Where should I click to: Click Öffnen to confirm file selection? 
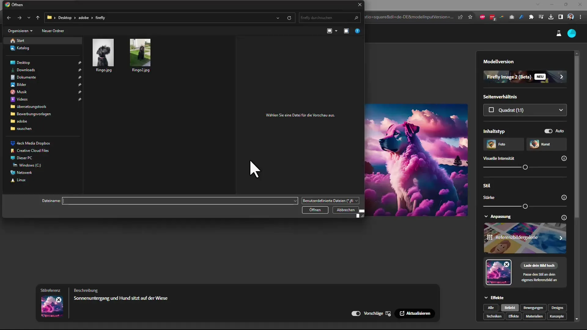coord(315,210)
